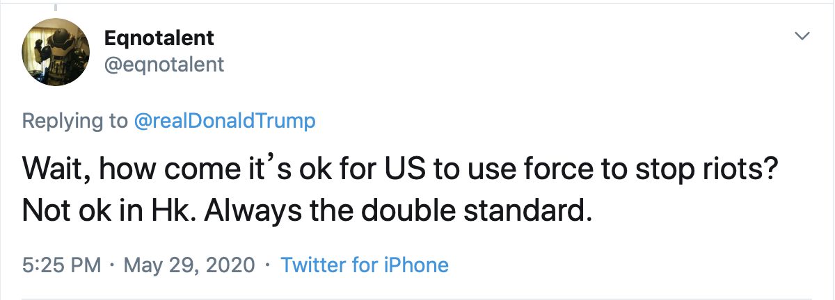Click the thread connector line above the avatar
The image size is (835, 300).
click(x=56, y=5)
